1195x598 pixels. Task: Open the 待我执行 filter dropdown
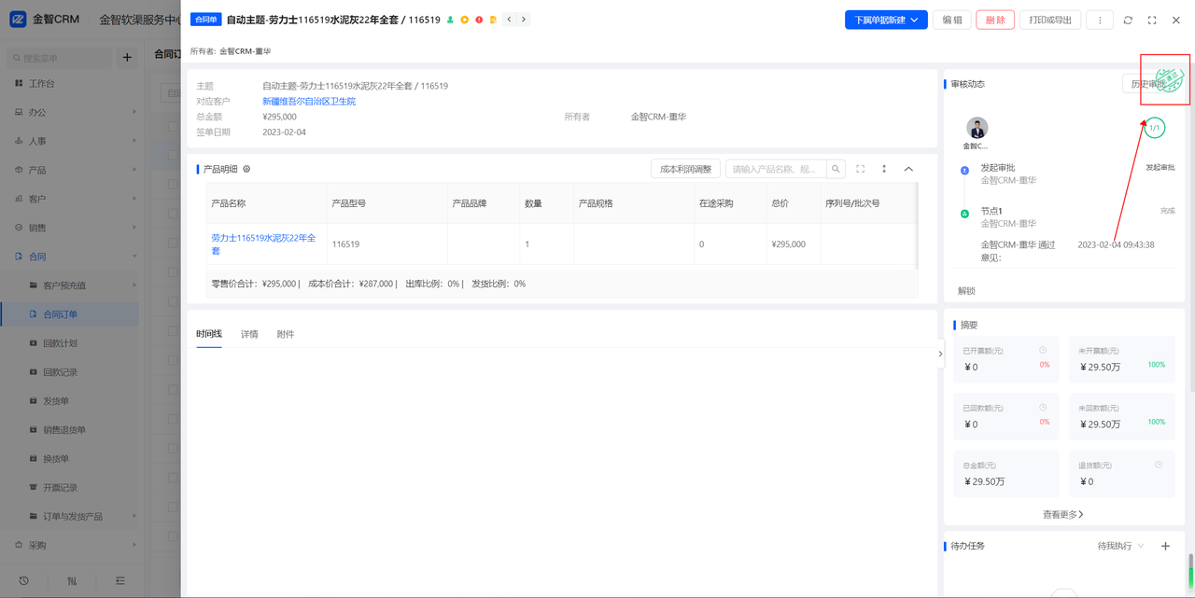[x=1120, y=546]
